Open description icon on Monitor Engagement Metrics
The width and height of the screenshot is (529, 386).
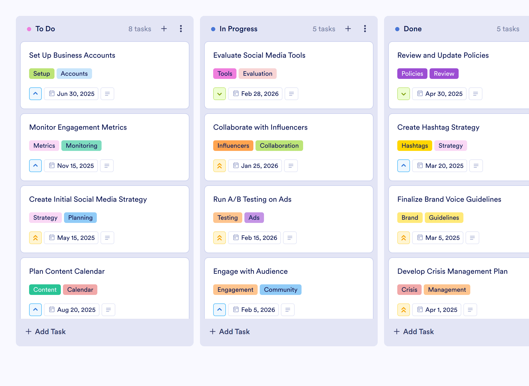pos(107,166)
